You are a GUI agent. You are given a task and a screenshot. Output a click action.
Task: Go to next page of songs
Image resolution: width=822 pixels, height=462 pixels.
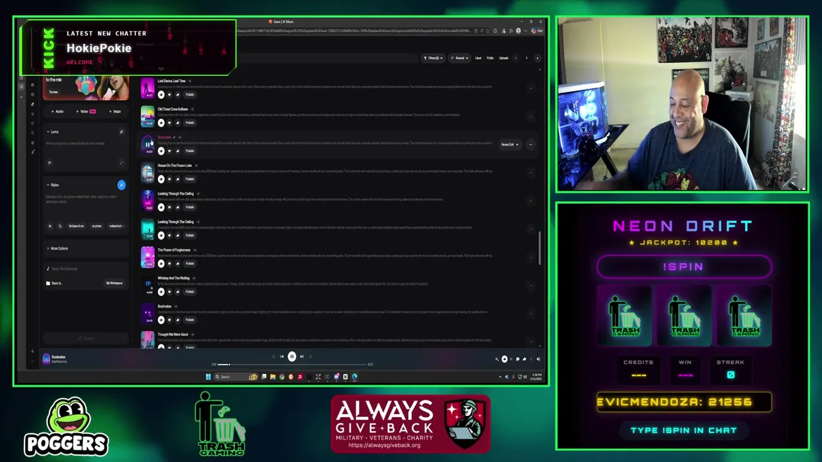point(538,58)
